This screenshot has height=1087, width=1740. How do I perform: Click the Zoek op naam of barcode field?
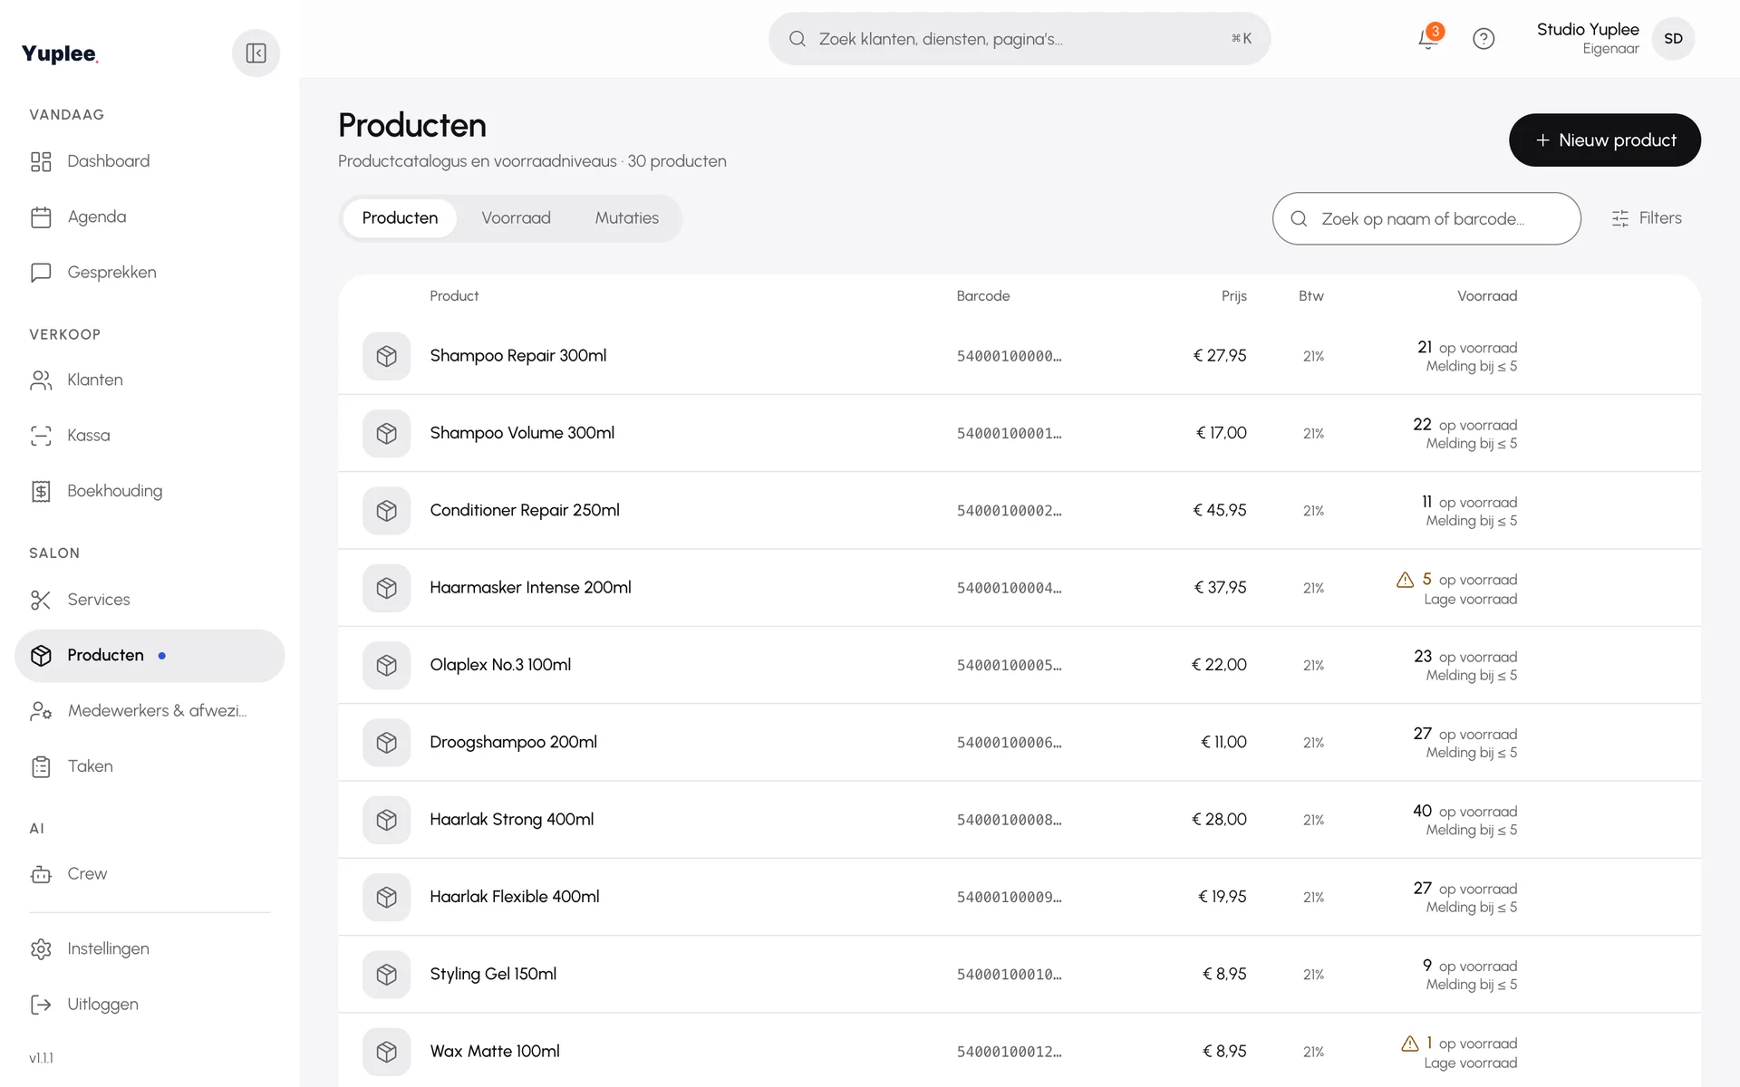tap(1426, 218)
